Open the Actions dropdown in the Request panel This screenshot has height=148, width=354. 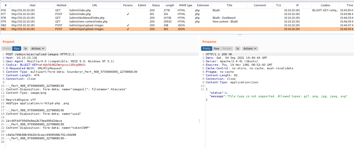pos(38,48)
